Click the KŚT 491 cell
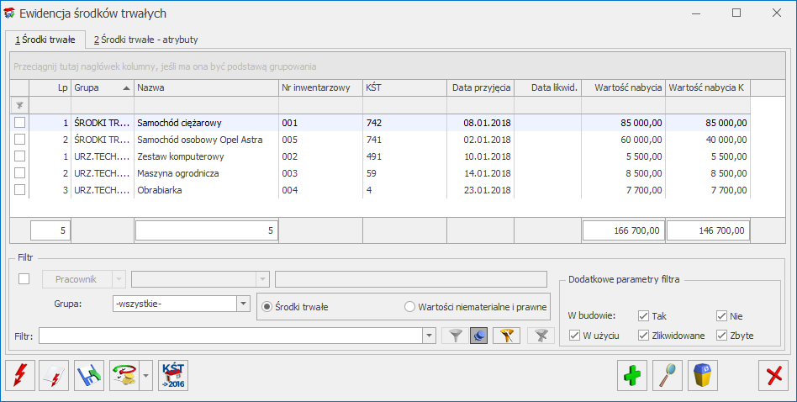797x402 pixels. click(x=404, y=156)
